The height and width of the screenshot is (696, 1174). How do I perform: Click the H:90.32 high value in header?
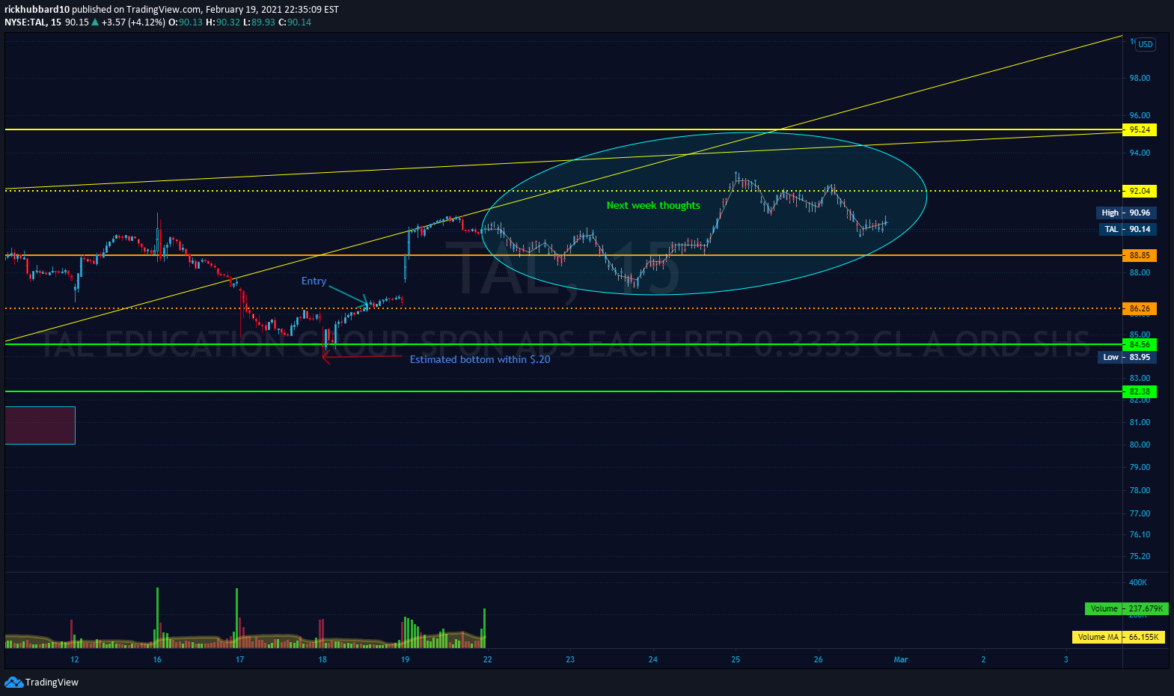coord(223,22)
